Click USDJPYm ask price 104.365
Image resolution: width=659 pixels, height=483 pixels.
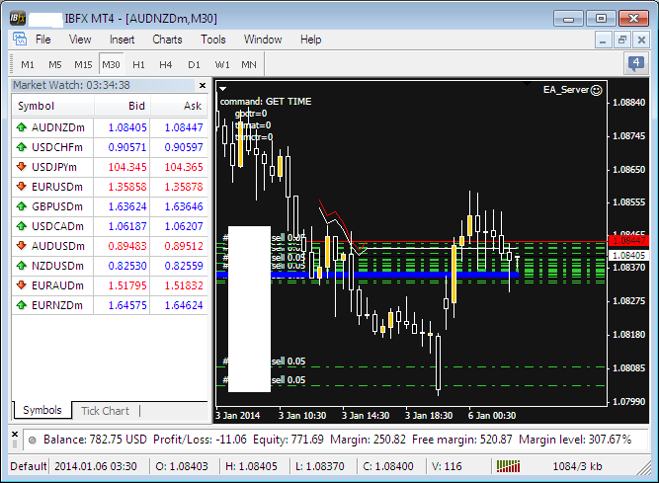click(x=184, y=167)
